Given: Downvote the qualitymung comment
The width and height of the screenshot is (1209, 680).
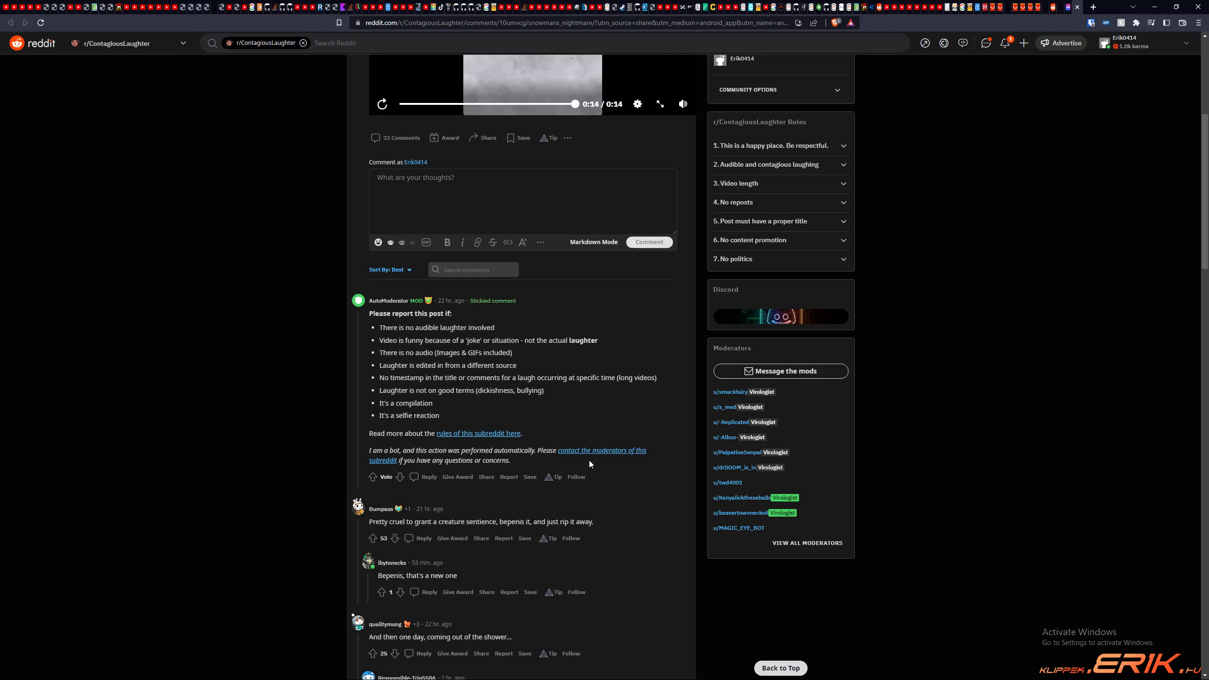Looking at the screenshot, I should coord(395,654).
